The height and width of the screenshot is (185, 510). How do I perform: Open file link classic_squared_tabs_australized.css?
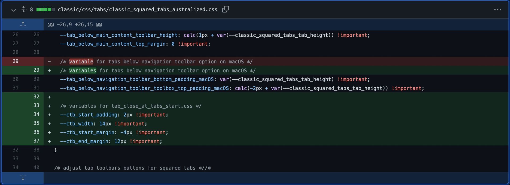(137, 10)
